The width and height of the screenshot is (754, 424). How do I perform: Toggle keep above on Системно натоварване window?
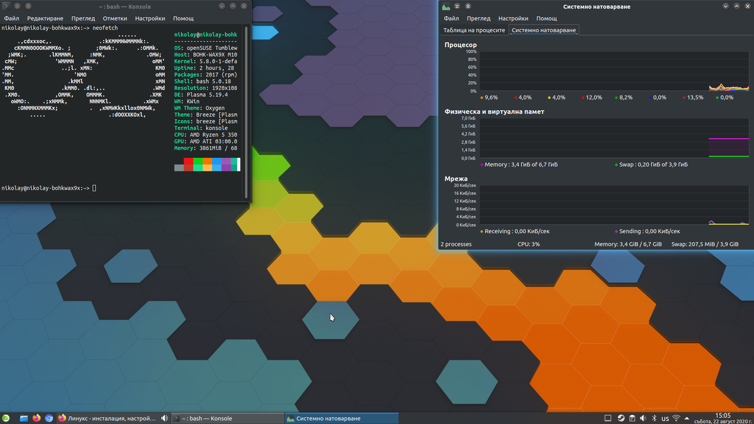coord(468,6)
